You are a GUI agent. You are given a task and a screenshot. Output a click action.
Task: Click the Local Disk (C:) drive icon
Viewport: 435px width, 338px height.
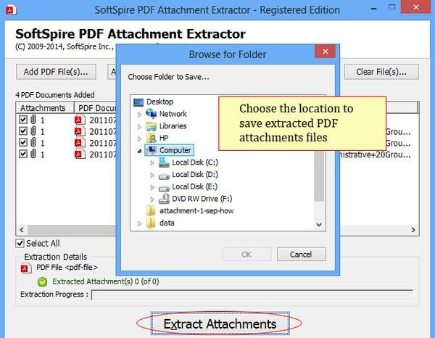(x=164, y=162)
